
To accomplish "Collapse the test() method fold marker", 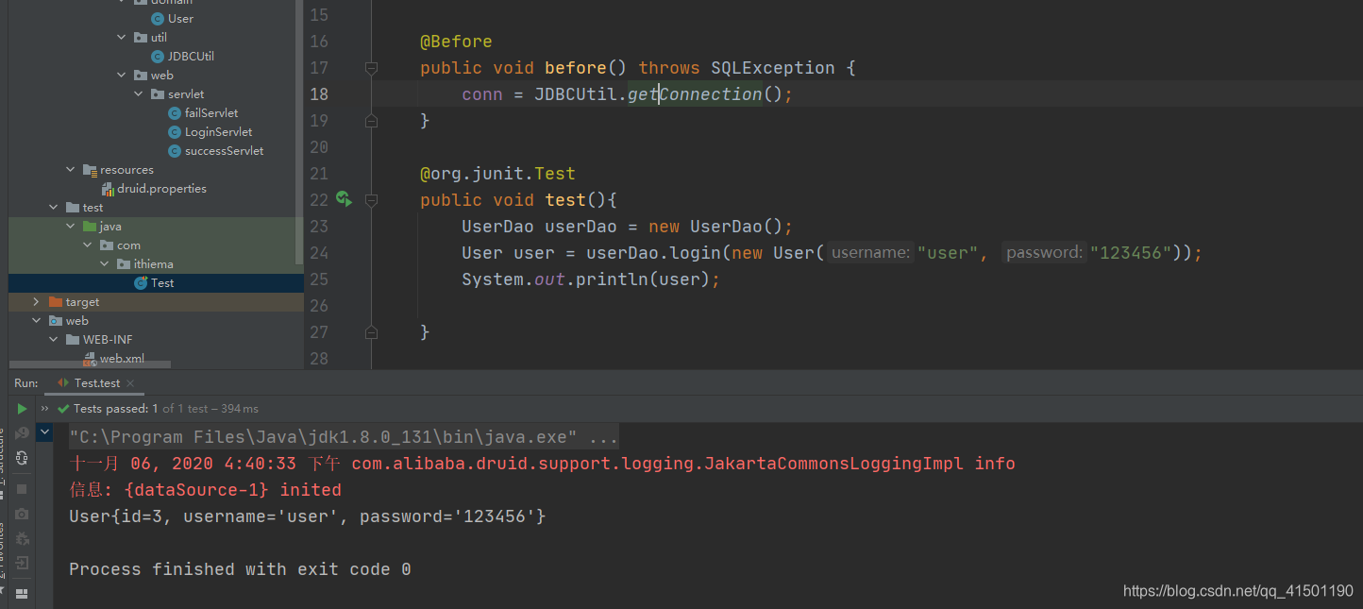I will pos(370,199).
